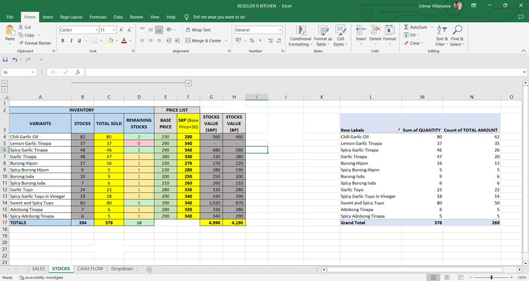Open the Clear dropdown
The width and height of the screenshot is (529, 281).
coord(413,43)
